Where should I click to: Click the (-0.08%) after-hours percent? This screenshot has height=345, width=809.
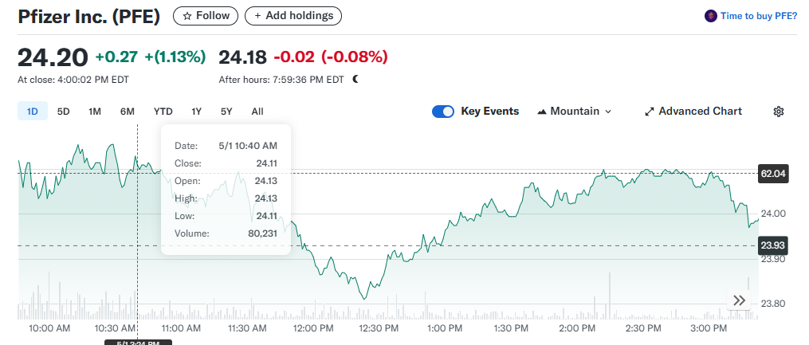(355, 57)
